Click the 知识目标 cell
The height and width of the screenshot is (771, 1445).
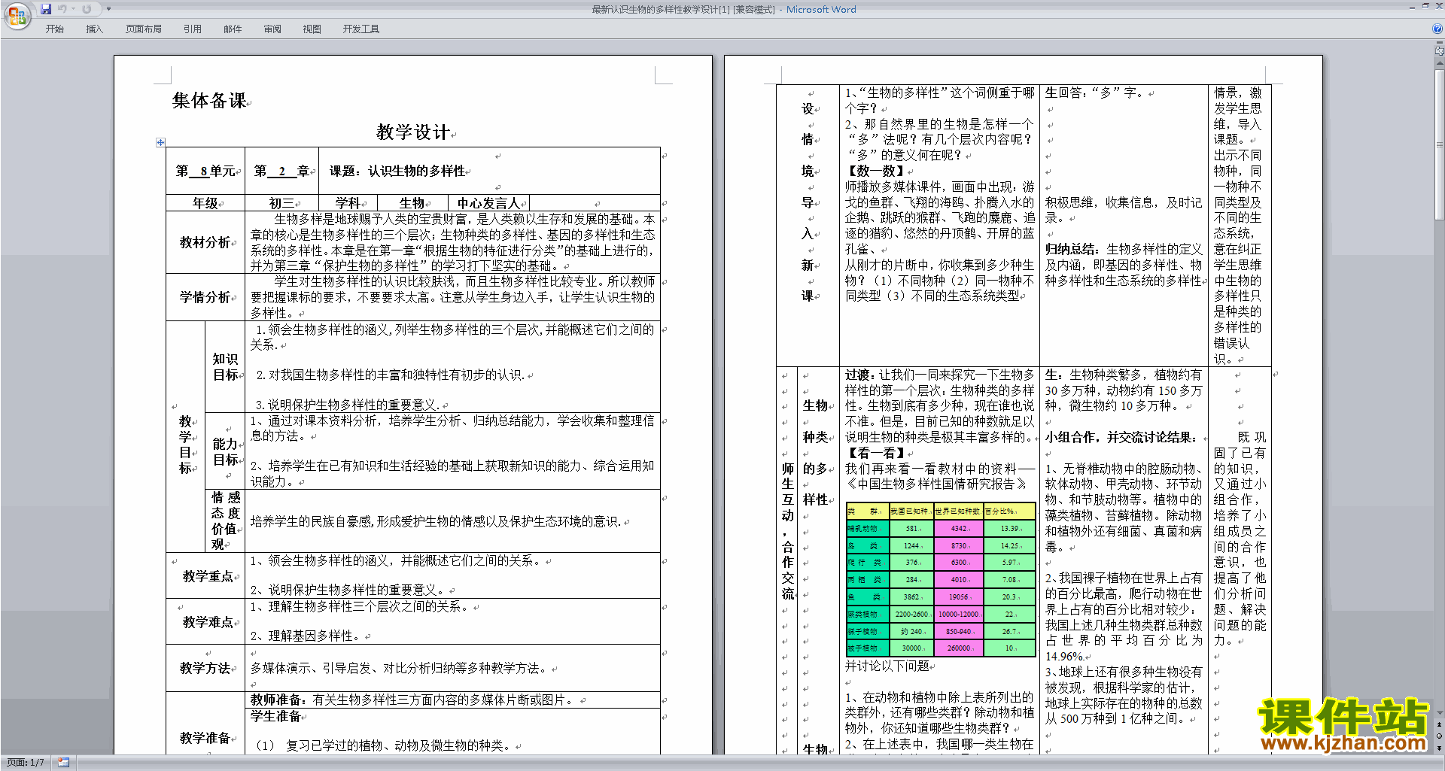[x=225, y=367]
